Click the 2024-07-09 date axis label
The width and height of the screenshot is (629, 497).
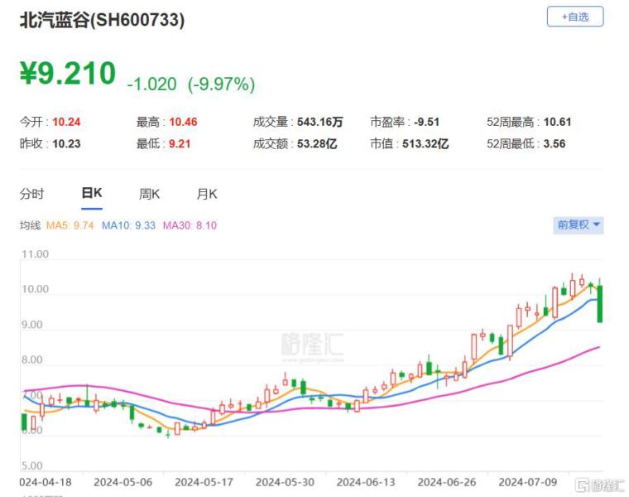tap(528, 482)
